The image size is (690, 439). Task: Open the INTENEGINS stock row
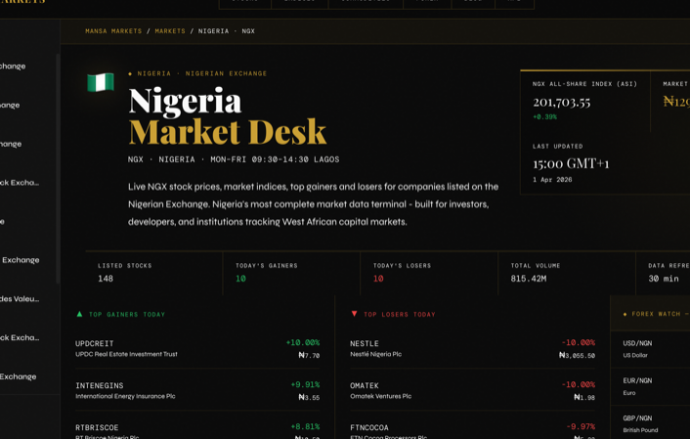[x=197, y=390]
